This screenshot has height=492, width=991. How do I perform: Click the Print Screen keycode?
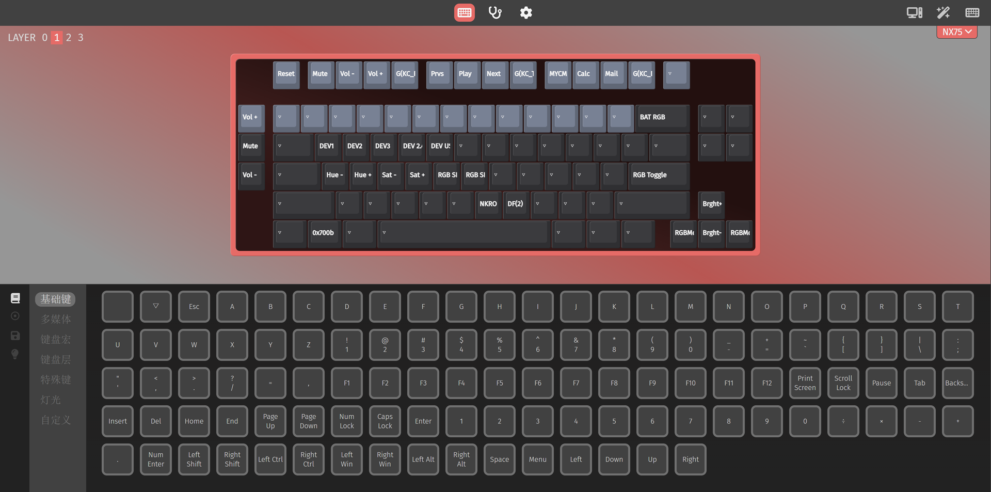tap(805, 383)
